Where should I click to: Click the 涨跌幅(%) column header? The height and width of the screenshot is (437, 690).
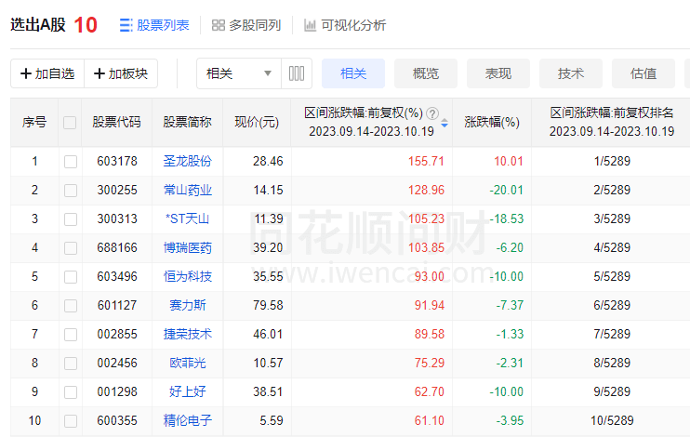(491, 122)
